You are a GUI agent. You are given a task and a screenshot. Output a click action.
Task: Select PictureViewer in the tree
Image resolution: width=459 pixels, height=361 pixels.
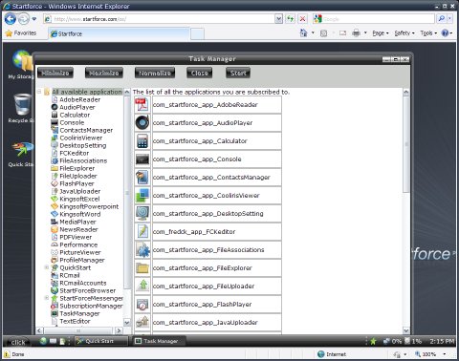pos(80,252)
